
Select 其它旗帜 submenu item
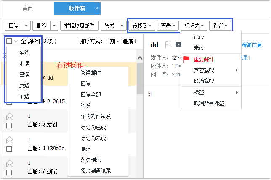(204, 70)
